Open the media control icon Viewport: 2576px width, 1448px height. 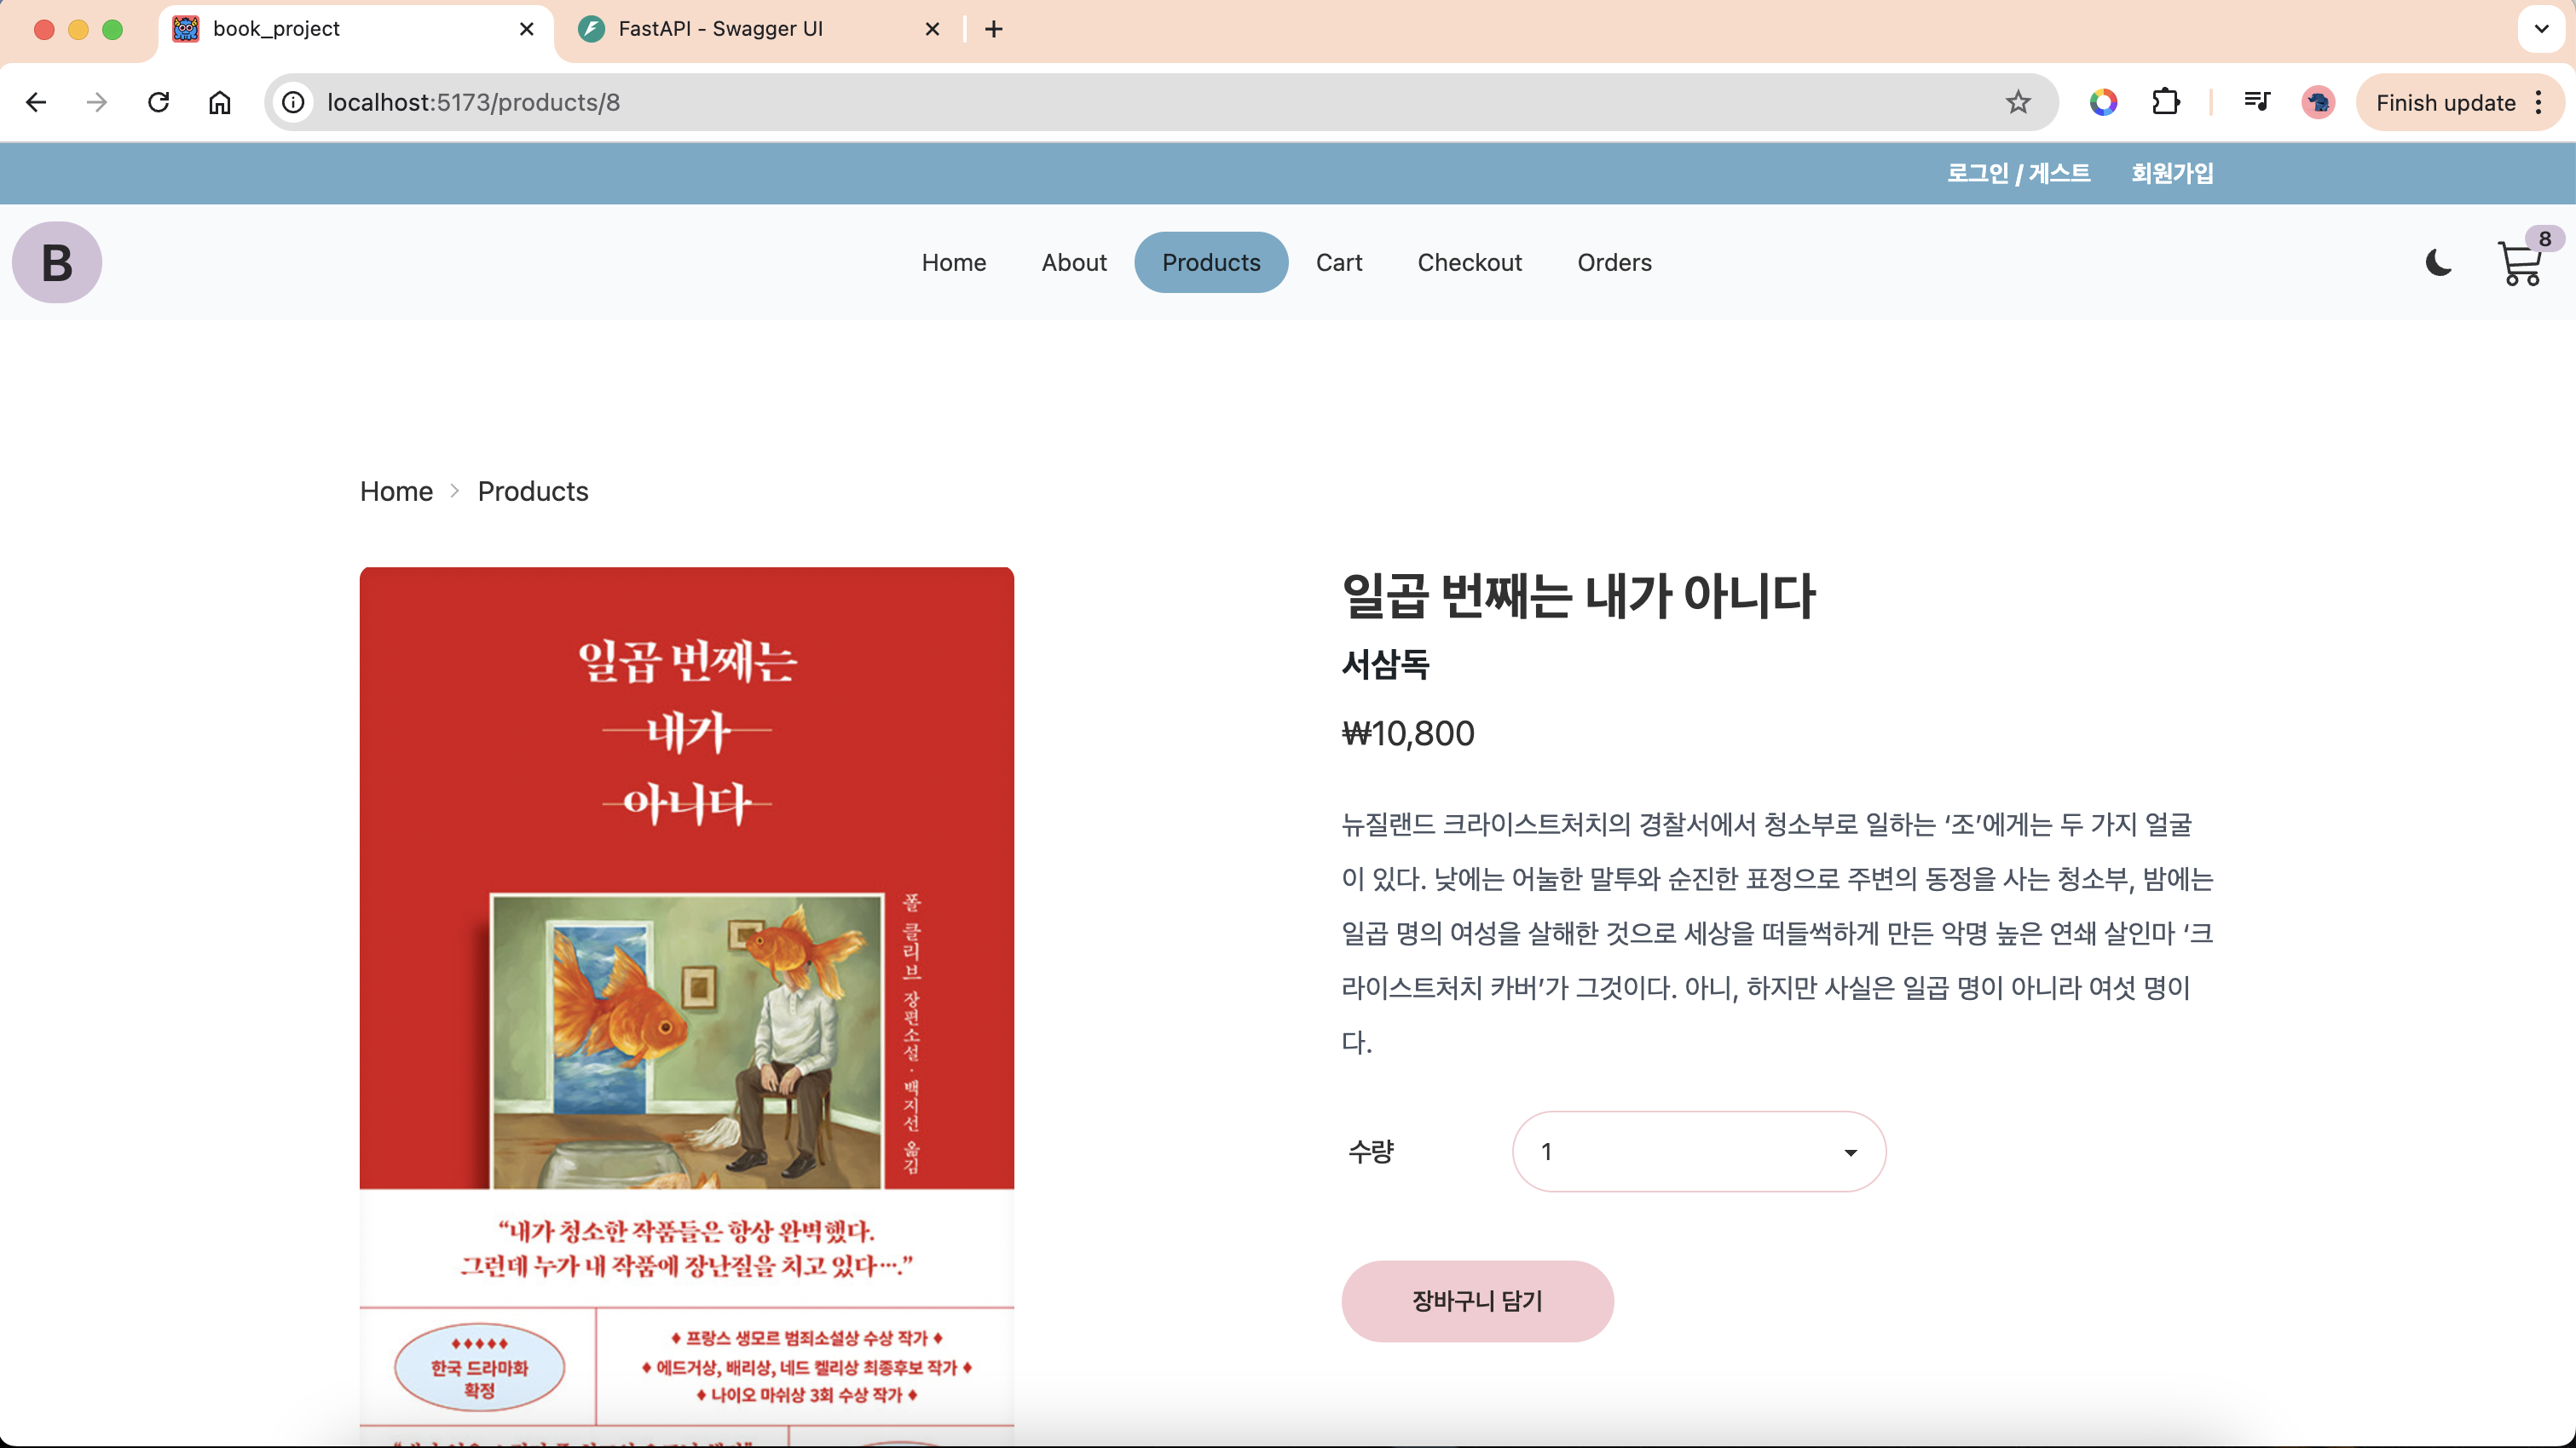[x=2256, y=102]
